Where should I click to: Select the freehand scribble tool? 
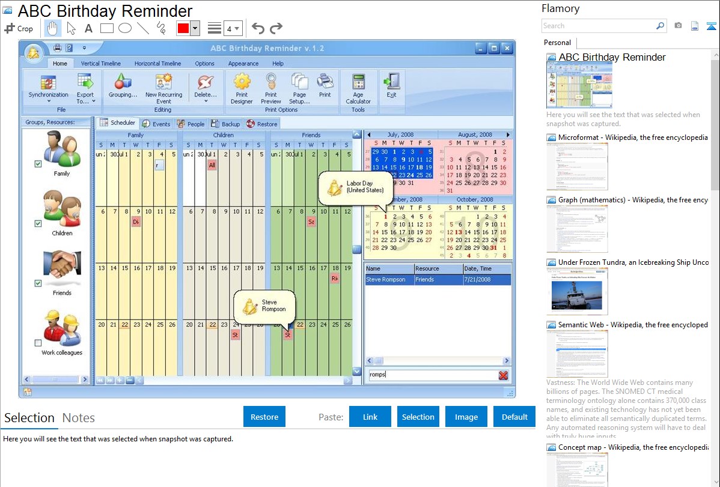click(x=161, y=28)
